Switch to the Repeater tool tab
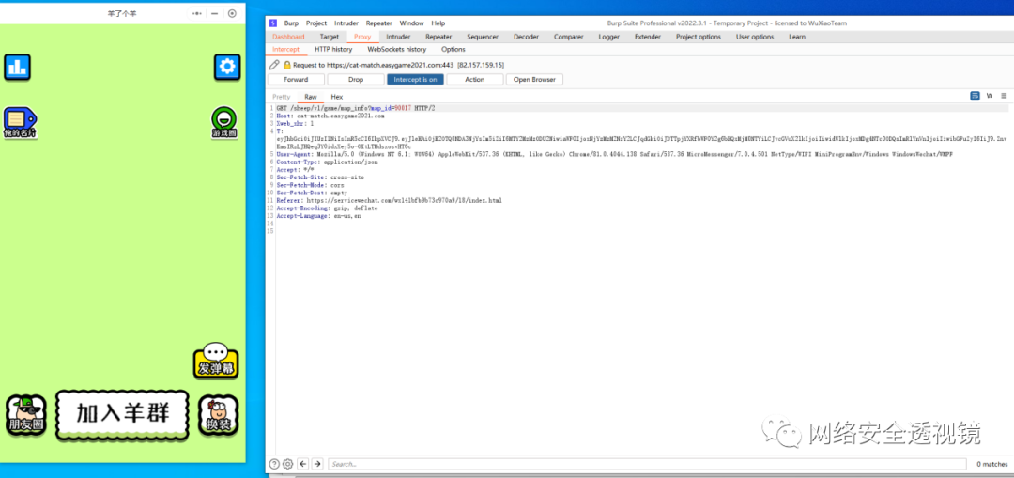This screenshot has width=1014, height=478. click(438, 37)
